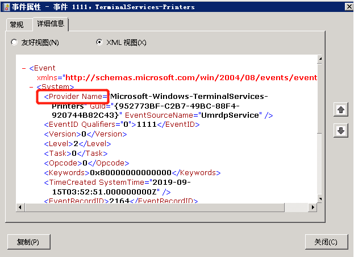The width and height of the screenshot is (354, 257).
Task: Click the 关闭(C) button
Action: point(326,242)
